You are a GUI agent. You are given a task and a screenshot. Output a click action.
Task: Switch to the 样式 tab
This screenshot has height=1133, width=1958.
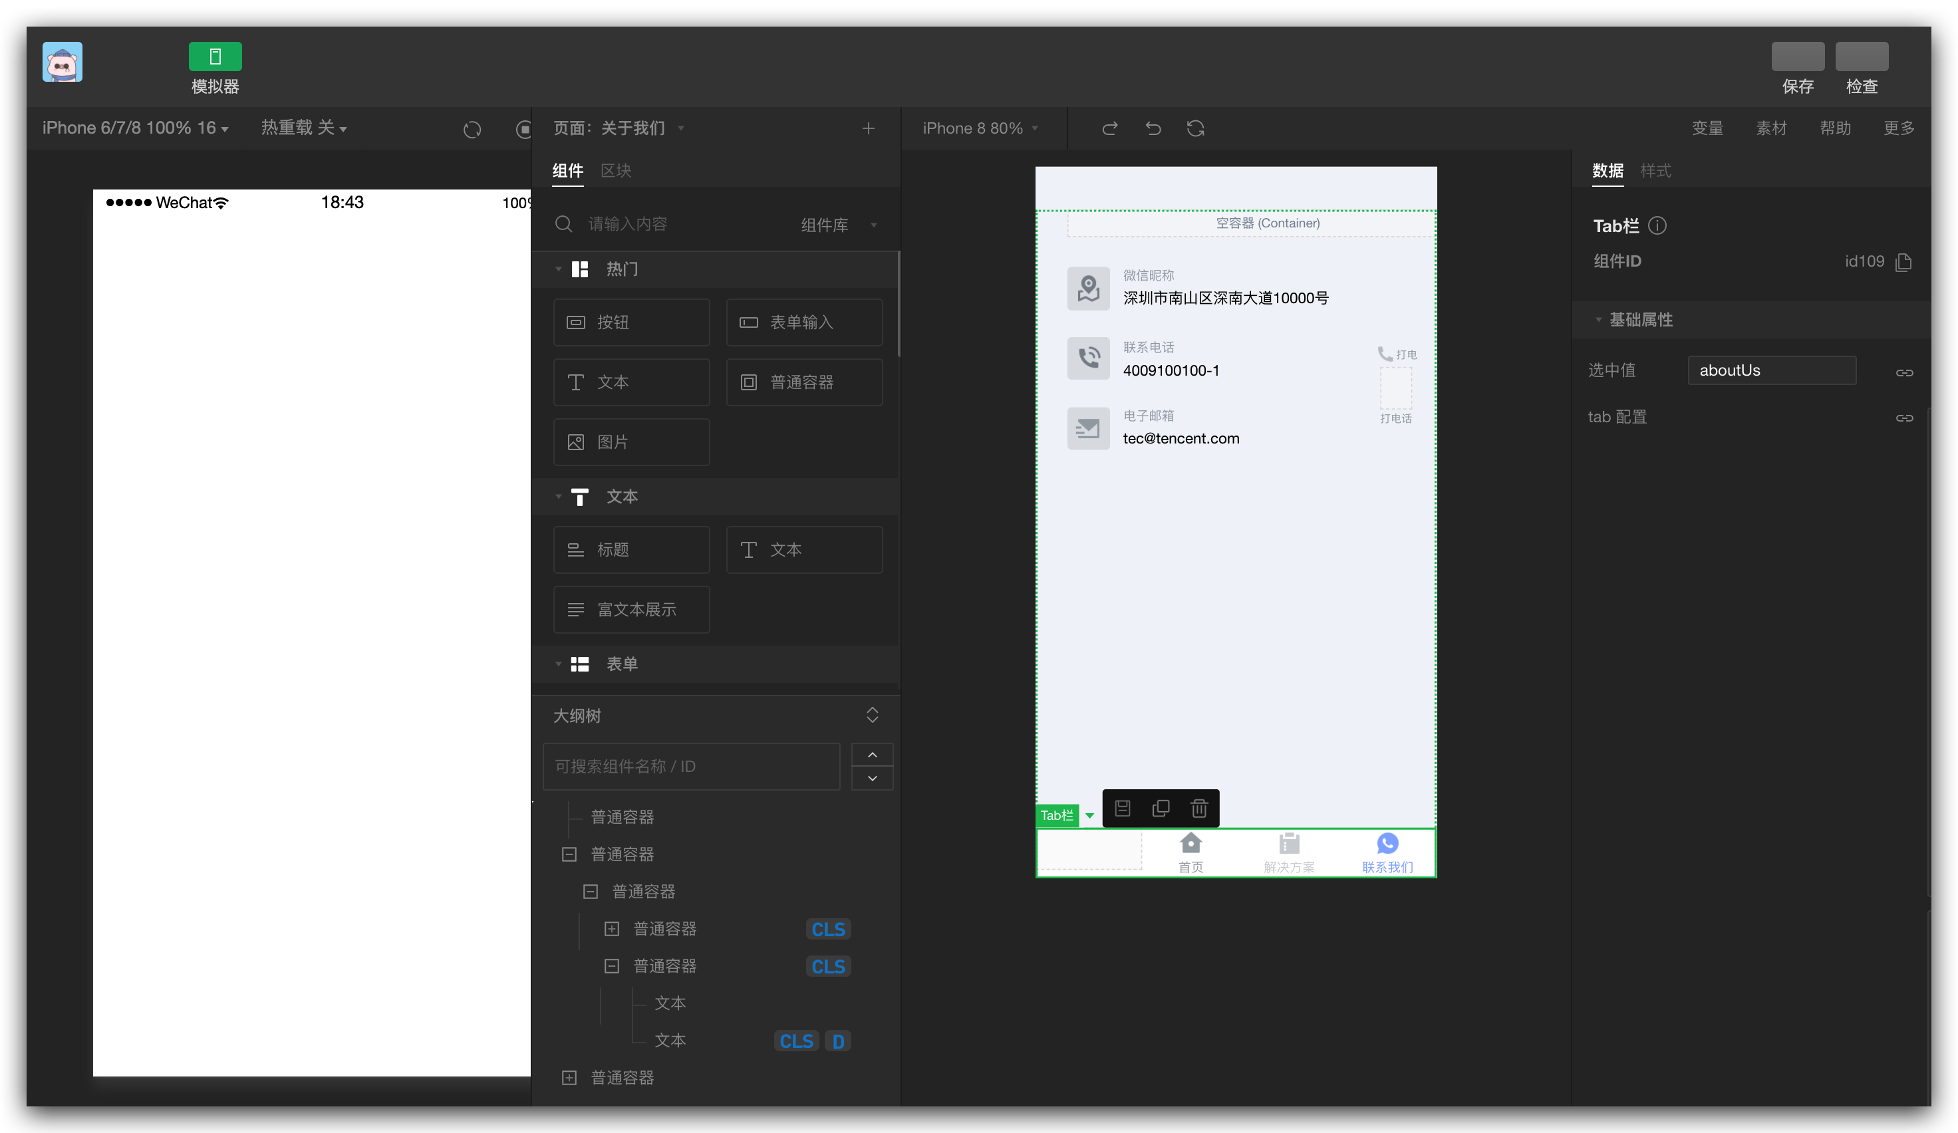(1655, 170)
